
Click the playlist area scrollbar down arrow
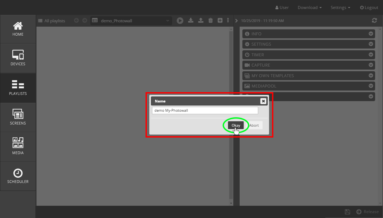[x=231, y=203]
